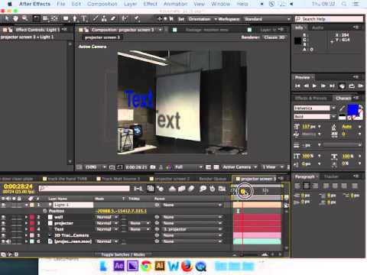367x275 pixels.
Task: Toggle Position stopwatch for Light 1
Action: (x=45, y=211)
